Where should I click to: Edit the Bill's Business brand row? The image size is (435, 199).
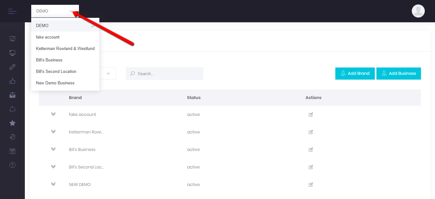click(311, 150)
